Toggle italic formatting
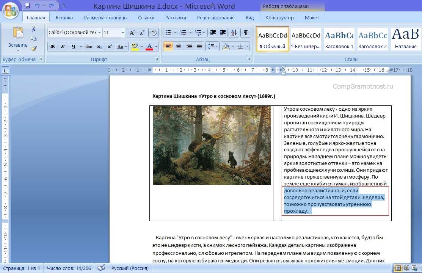Screen dimensions: 422x273 (63, 47)
